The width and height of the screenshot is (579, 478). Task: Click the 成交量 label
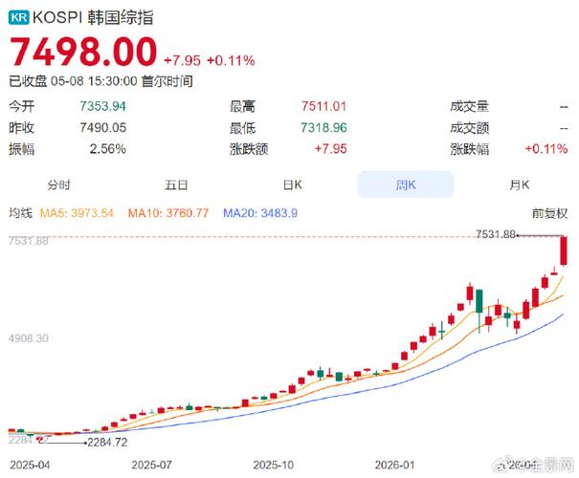tap(469, 106)
